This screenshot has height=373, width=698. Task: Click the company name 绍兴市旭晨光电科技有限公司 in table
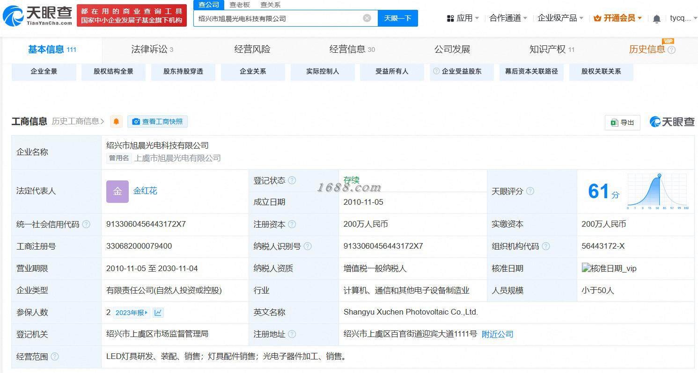pyautogui.click(x=157, y=146)
